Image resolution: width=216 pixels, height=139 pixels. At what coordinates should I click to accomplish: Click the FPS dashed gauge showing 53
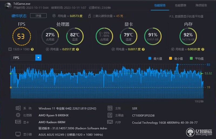point(22,36)
